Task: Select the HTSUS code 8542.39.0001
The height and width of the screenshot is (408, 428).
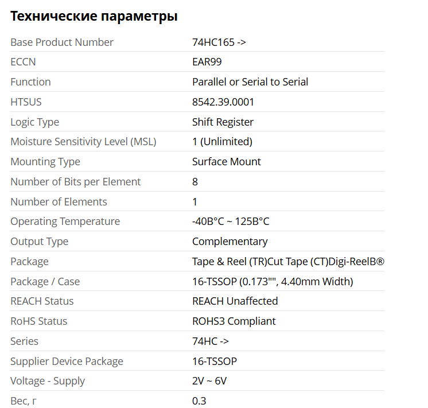Action: tap(223, 102)
